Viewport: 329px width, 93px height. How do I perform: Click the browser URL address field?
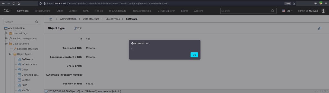pos(164,4)
